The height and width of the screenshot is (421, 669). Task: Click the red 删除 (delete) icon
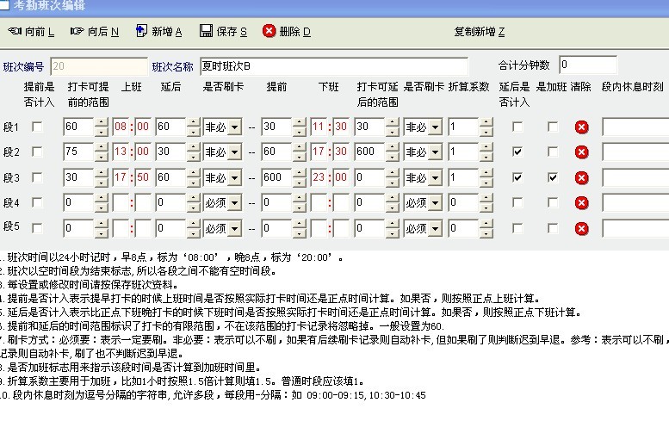point(269,32)
